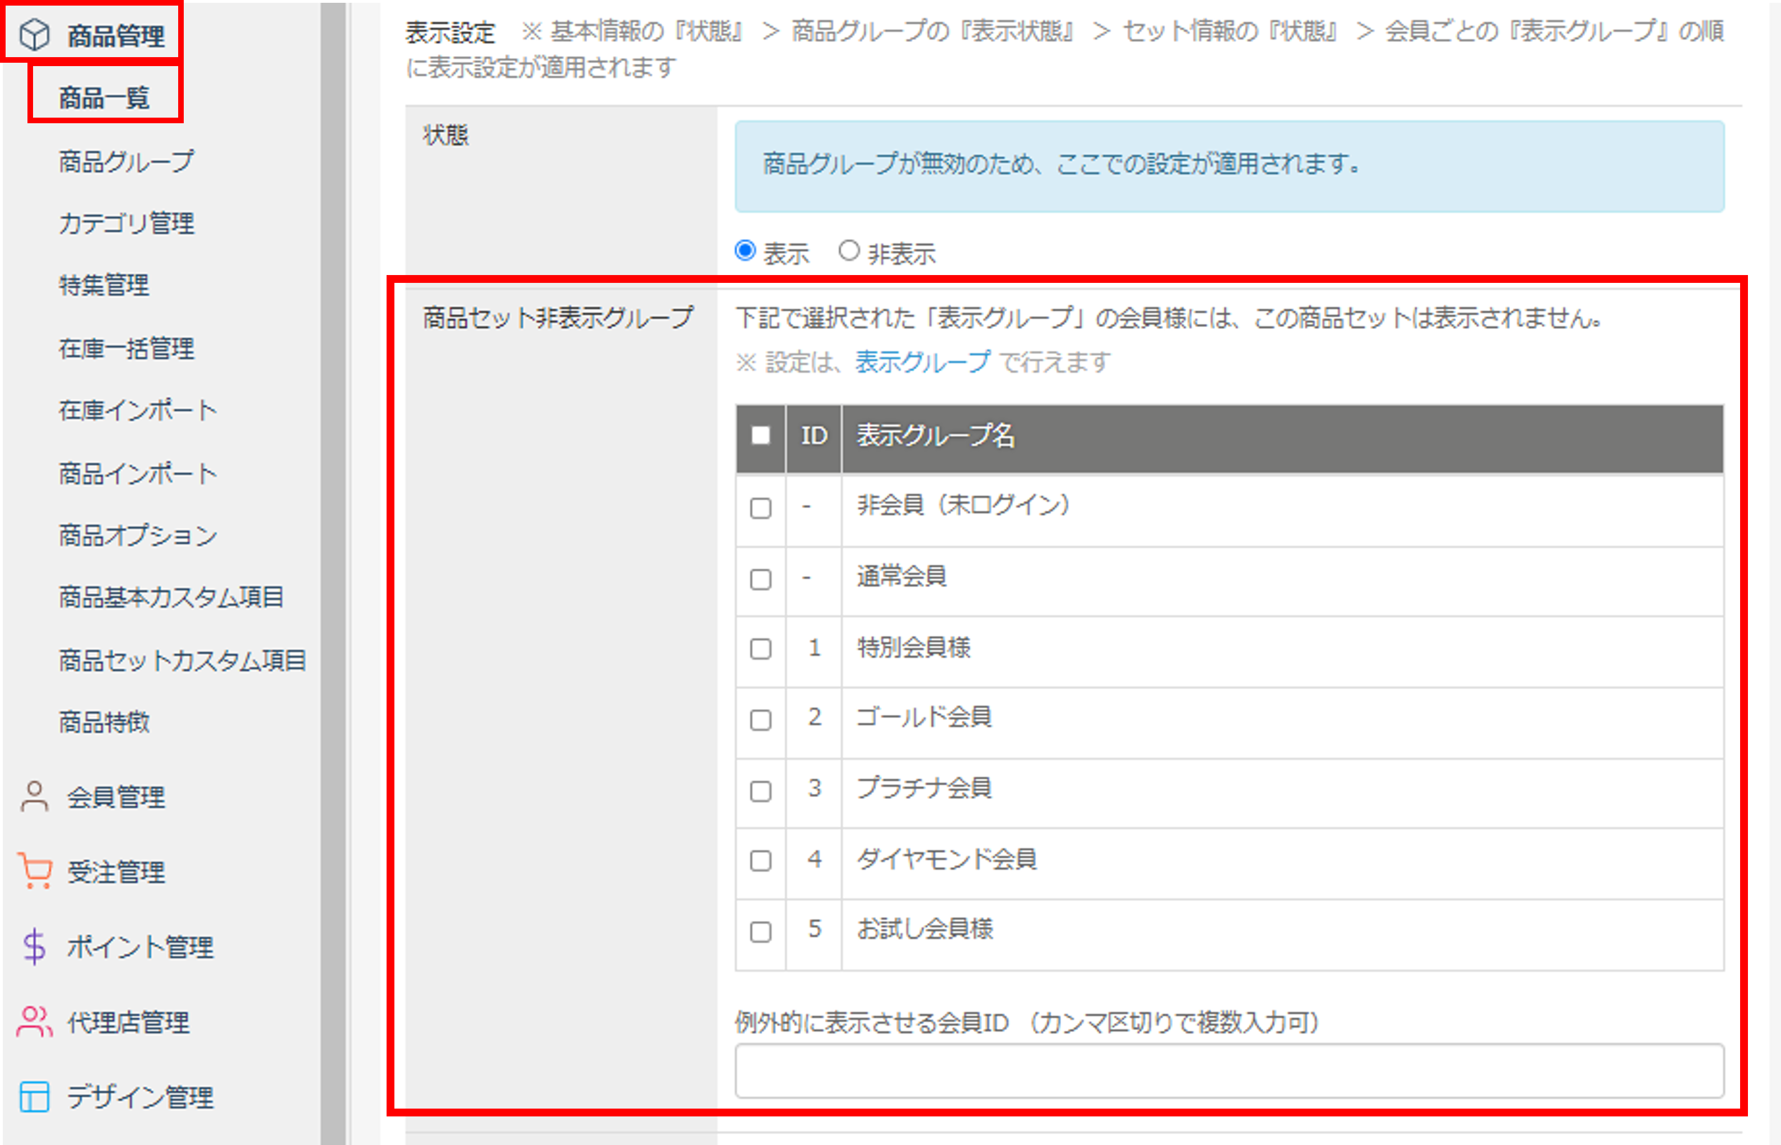Open the 特集管理 menu item
Viewport: 1781px width, 1145px height.
click(104, 285)
